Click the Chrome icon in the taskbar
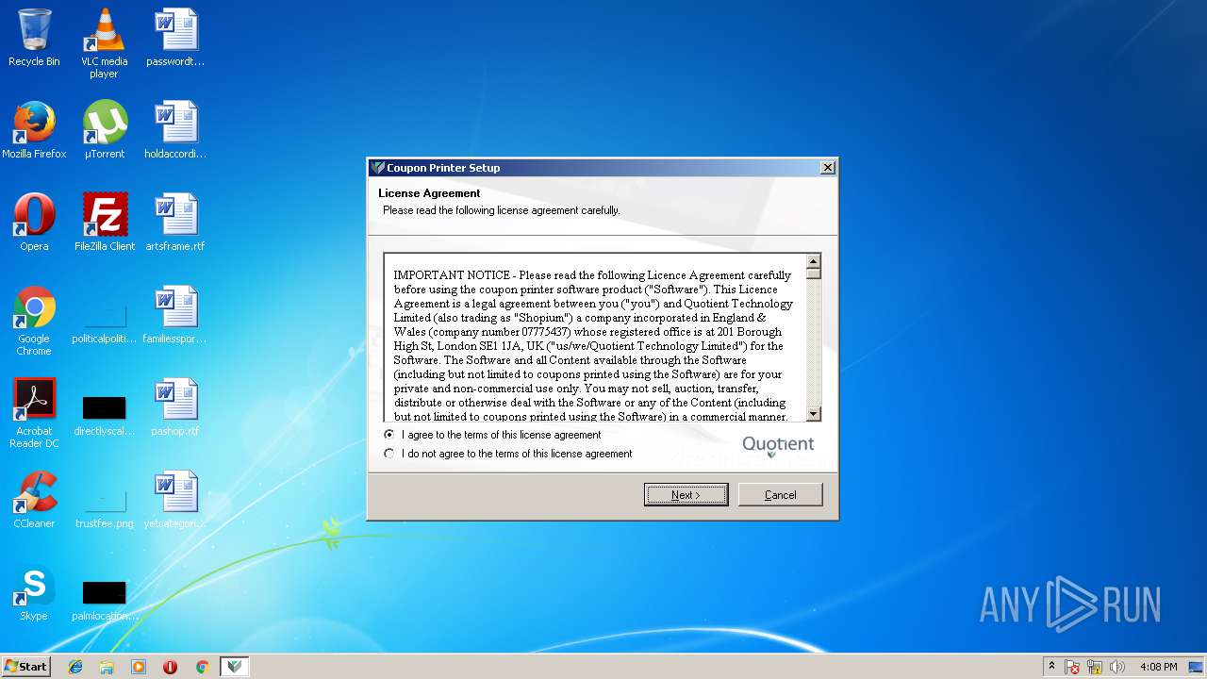This screenshot has height=679, width=1207. tap(202, 667)
